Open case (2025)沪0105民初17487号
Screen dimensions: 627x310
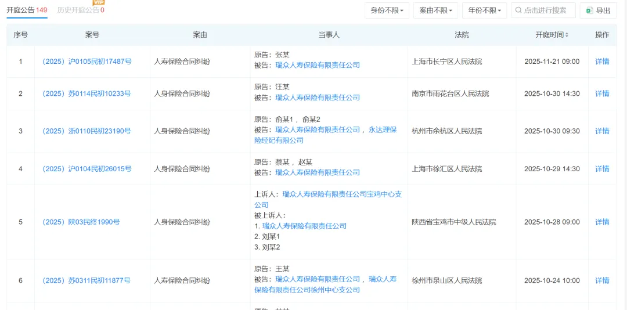coord(87,62)
